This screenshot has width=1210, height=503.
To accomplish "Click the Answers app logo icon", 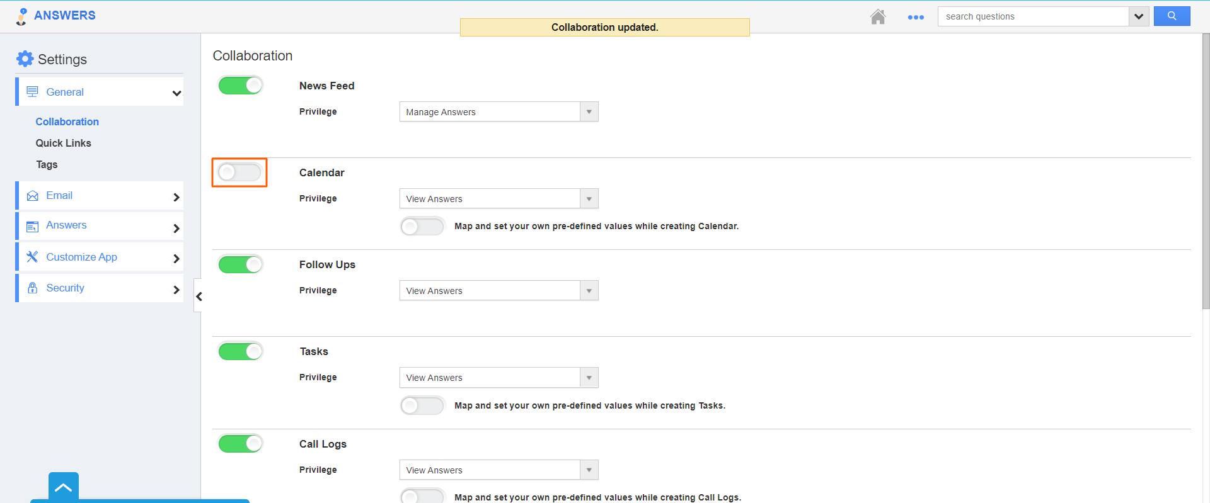I will pos(22,16).
